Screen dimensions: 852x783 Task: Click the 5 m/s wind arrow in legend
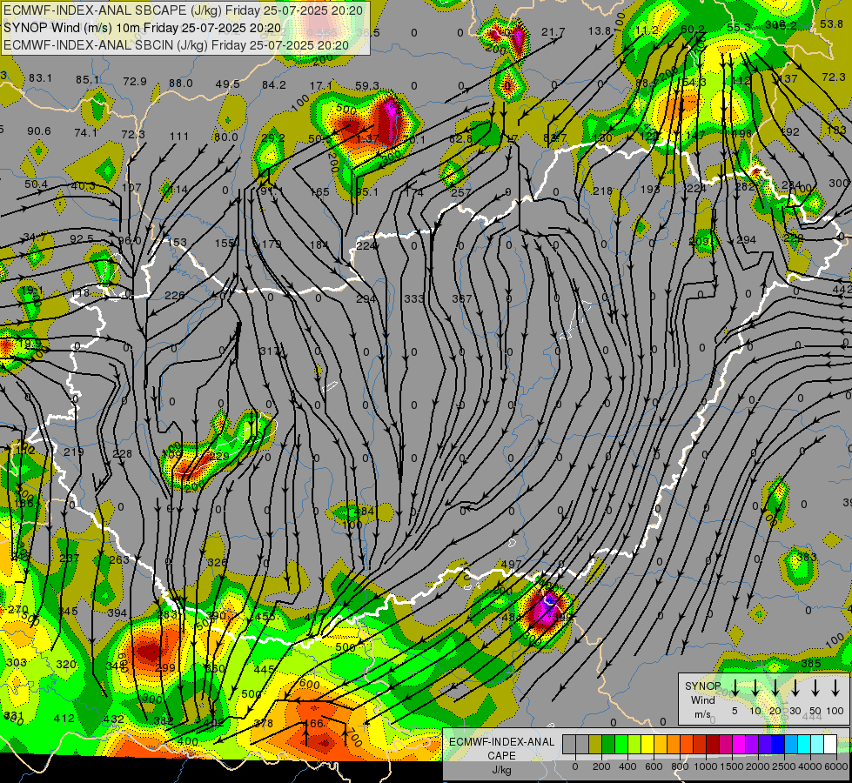tap(735, 687)
